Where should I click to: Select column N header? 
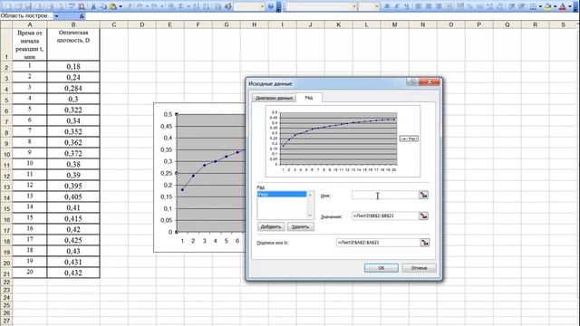423,24
